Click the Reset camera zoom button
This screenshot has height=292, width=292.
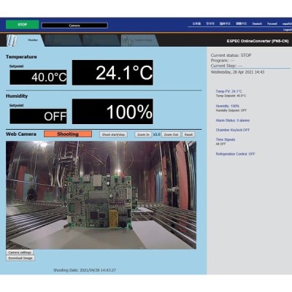click(188, 134)
